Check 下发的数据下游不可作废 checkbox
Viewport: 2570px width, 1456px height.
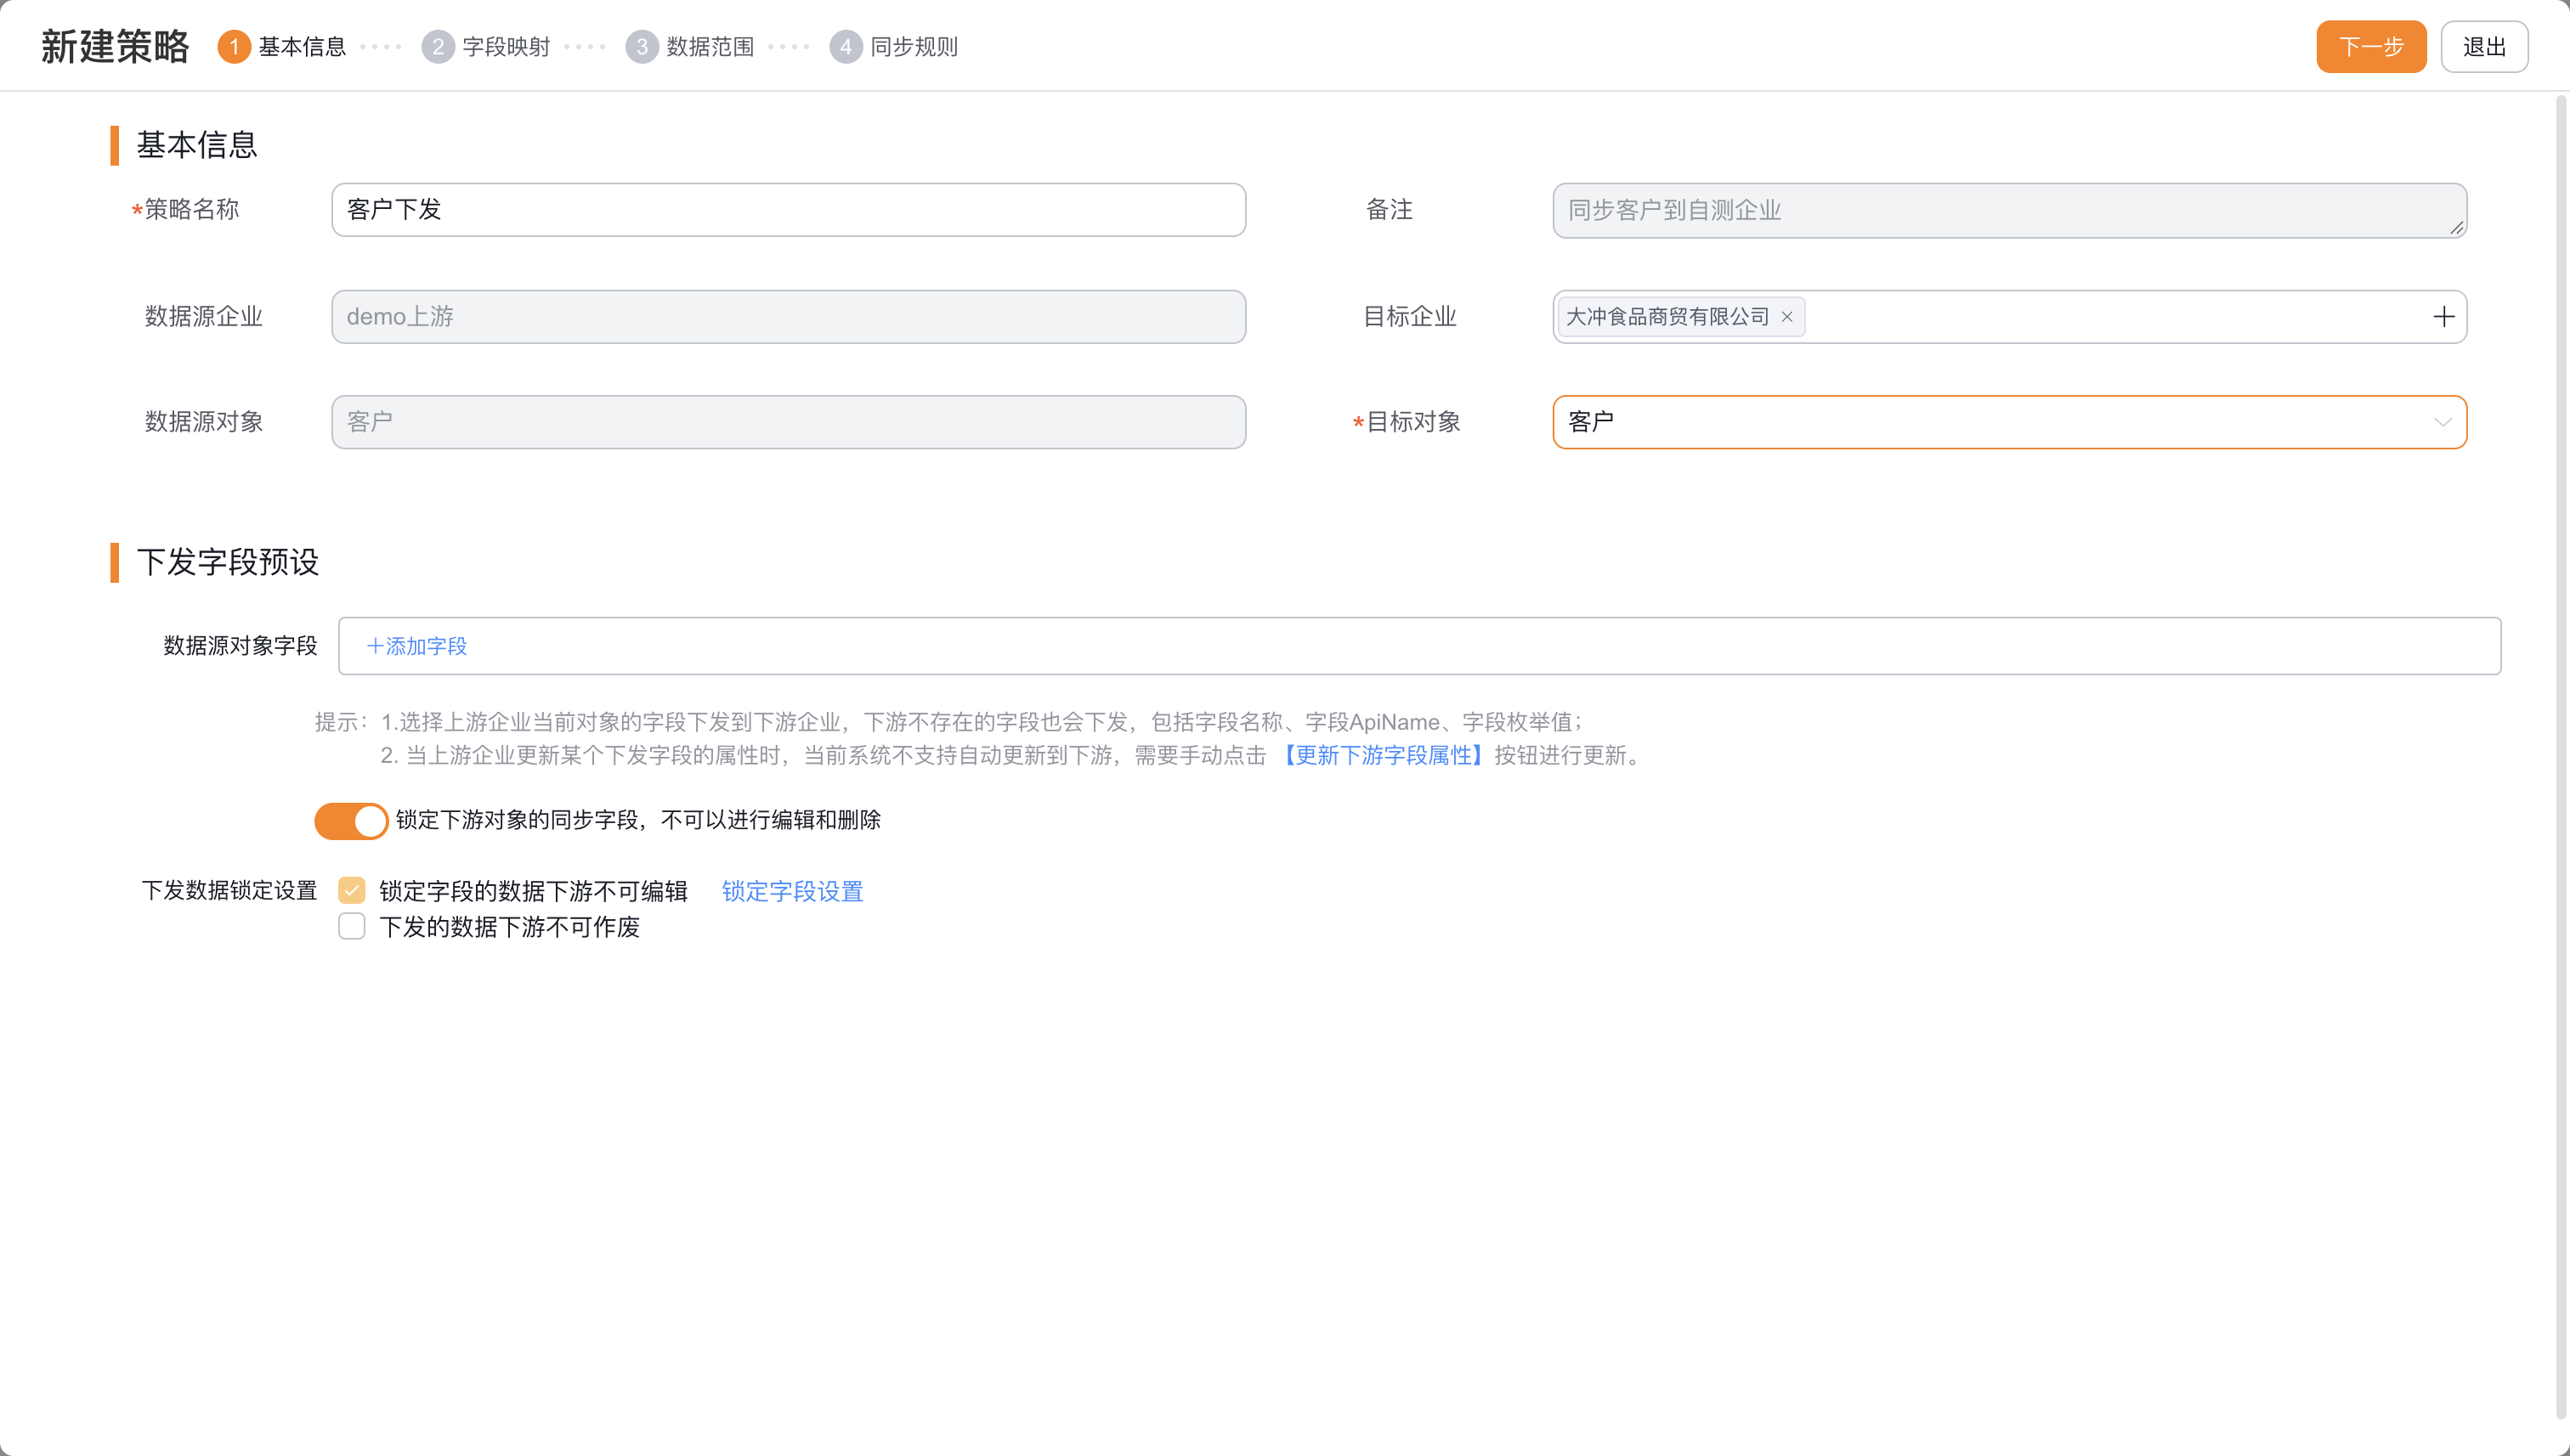(x=351, y=926)
